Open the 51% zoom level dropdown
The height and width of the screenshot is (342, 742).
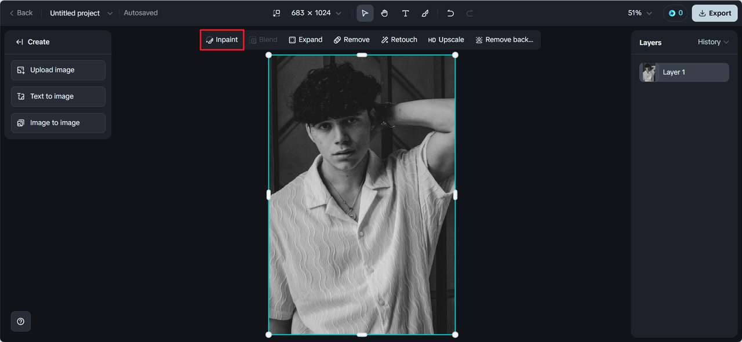pyautogui.click(x=640, y=13)
